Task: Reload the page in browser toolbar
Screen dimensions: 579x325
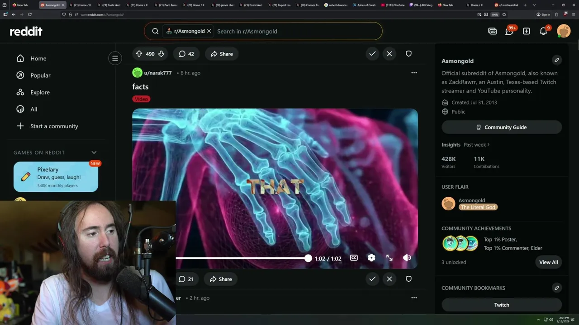Action: (x=30, y=14)
